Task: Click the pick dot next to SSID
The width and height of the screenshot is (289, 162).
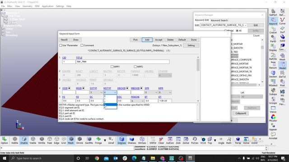Action: [69, 88]
